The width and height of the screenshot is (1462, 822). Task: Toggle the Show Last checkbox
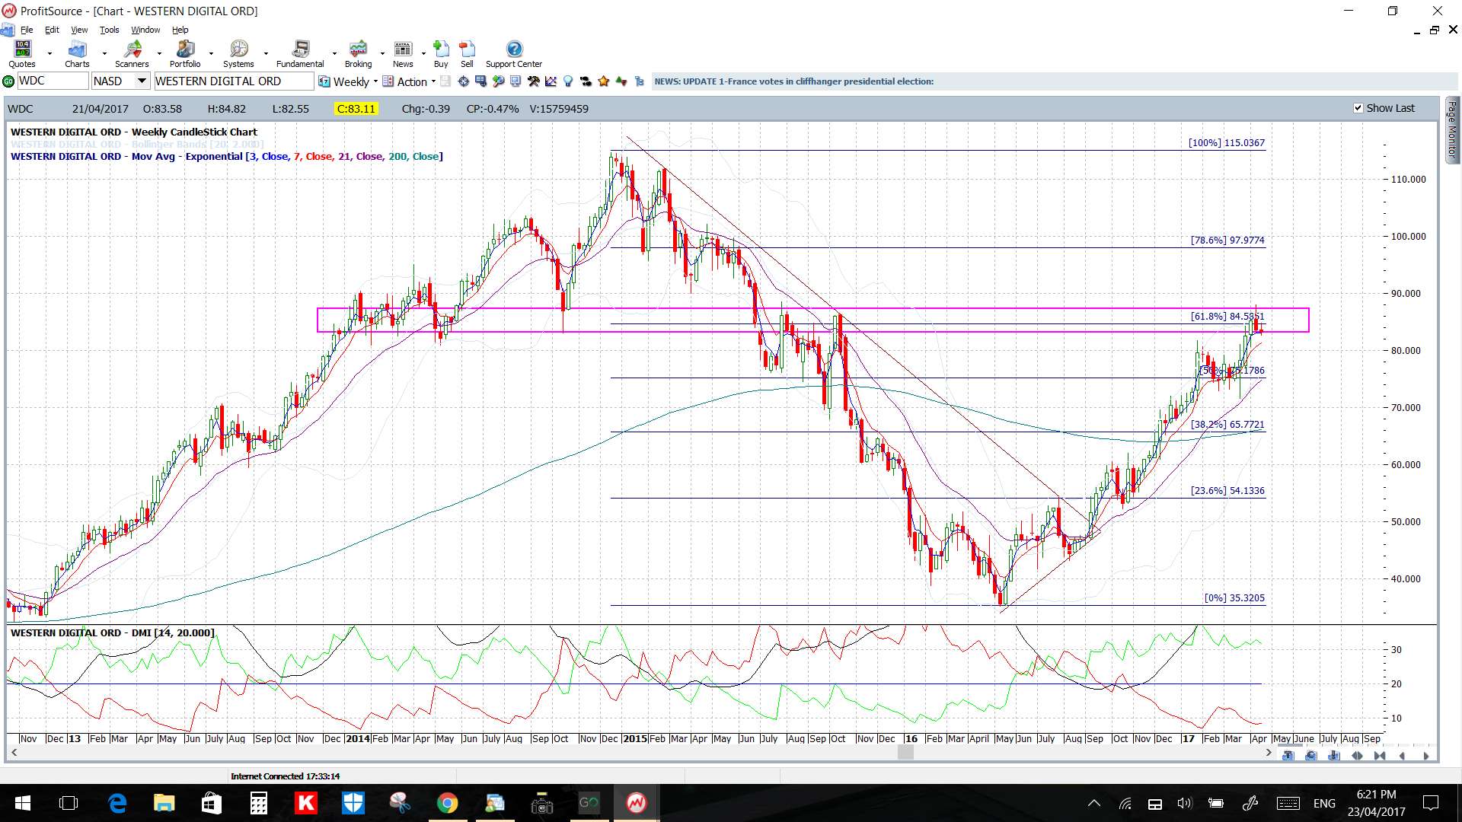click(x=1358, y=108)
